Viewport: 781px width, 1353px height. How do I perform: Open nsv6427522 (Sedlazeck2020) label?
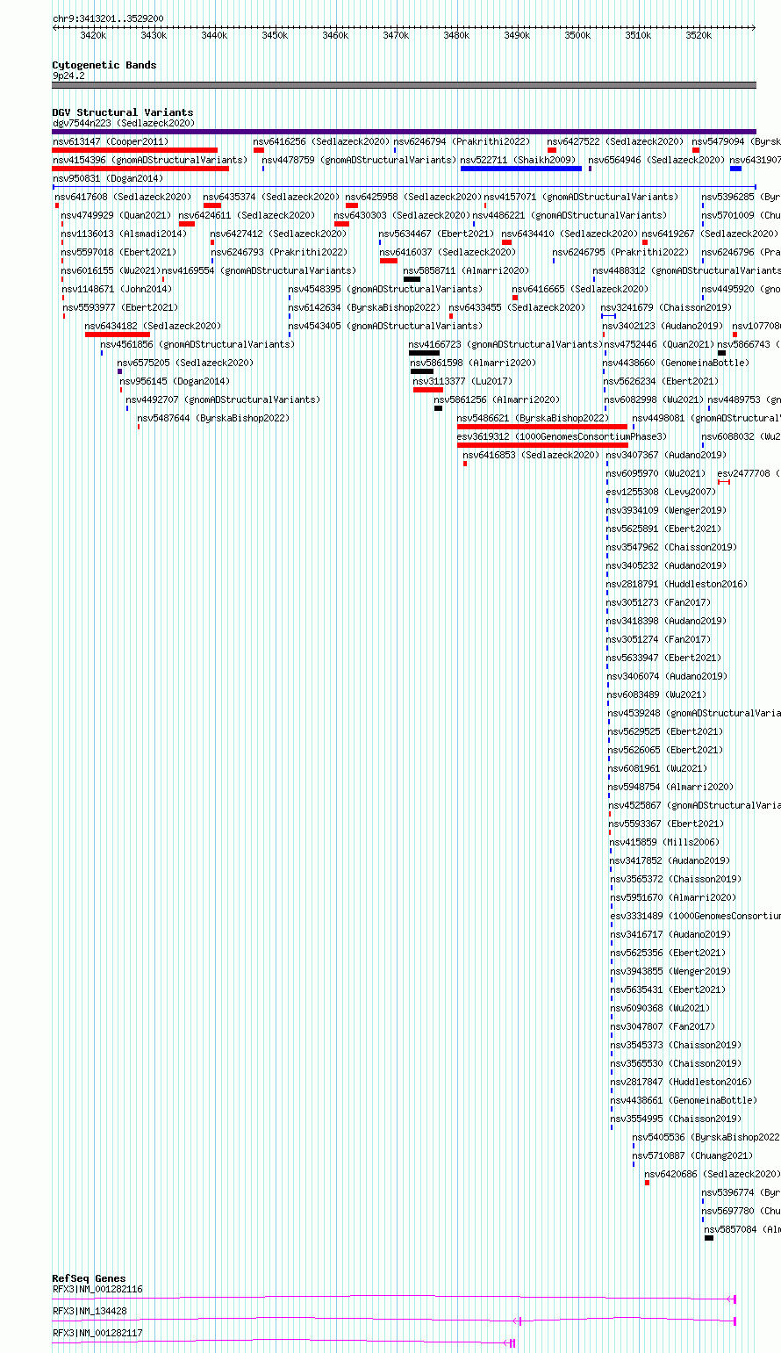click(x=615, y=141)
